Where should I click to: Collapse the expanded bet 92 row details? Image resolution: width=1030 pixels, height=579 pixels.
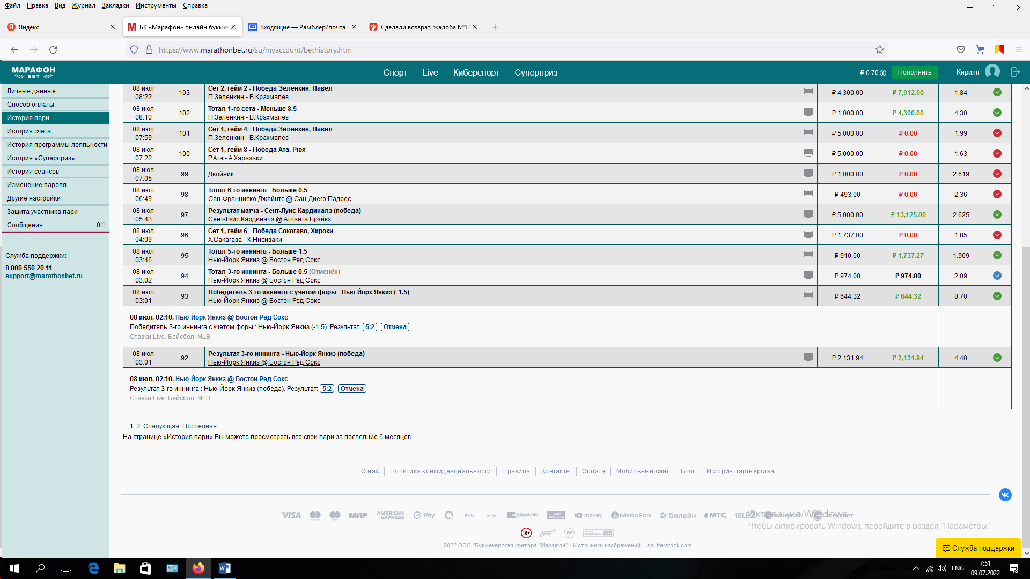[286, 354]
